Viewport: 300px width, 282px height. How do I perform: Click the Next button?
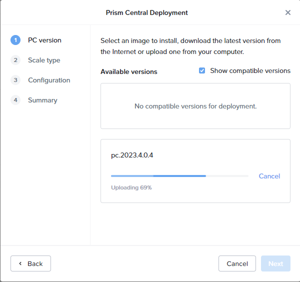275,263
